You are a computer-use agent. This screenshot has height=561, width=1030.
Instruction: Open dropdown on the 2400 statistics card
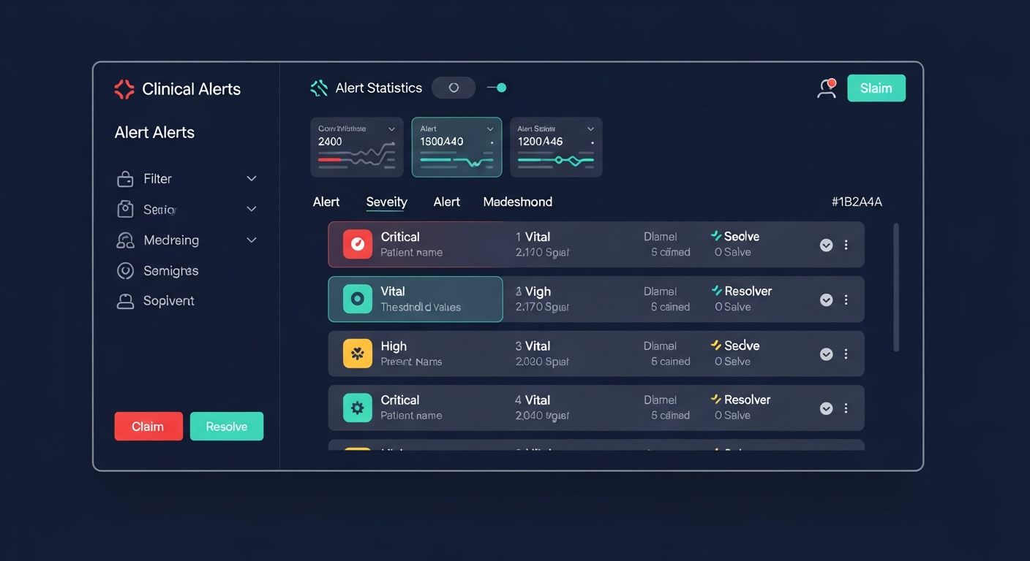coord(391,129)
